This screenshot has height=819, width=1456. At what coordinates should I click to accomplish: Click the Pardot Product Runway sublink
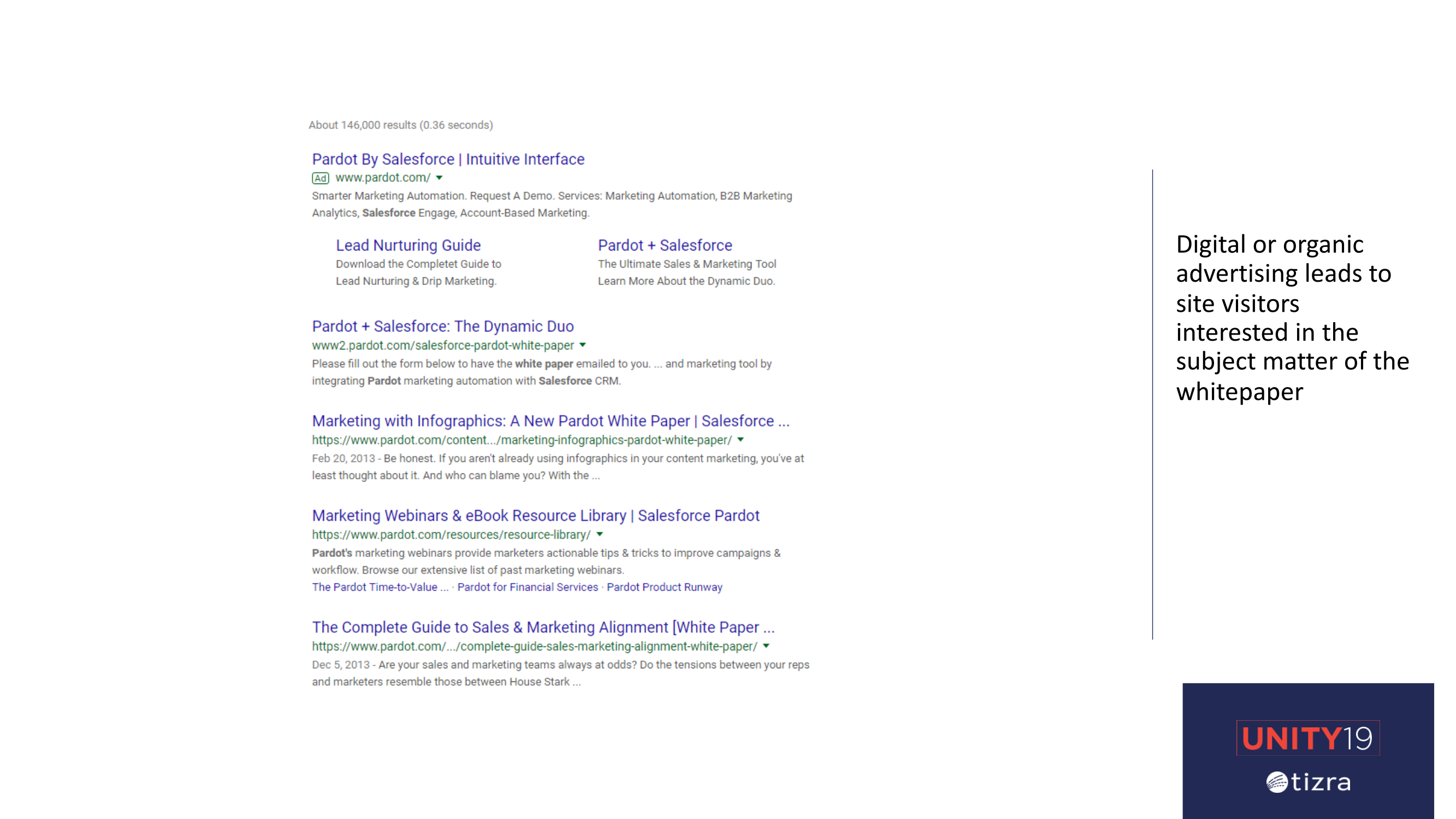(664, 587)
